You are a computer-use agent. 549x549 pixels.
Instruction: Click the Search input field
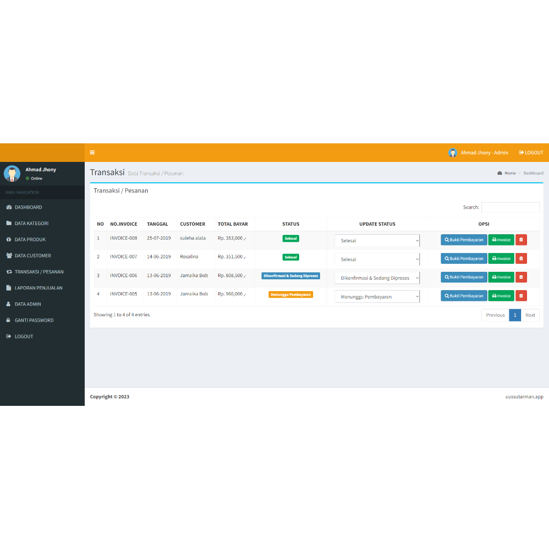(510, 207)
